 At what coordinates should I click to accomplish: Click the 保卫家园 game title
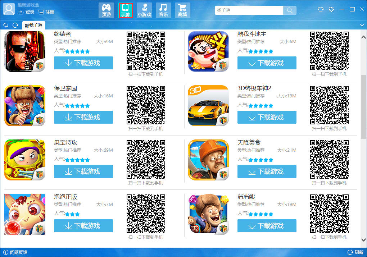65,88
